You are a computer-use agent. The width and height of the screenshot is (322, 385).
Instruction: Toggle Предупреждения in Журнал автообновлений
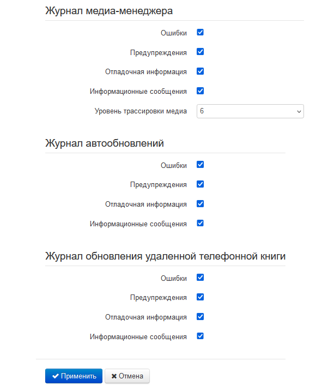pos(200,184)
